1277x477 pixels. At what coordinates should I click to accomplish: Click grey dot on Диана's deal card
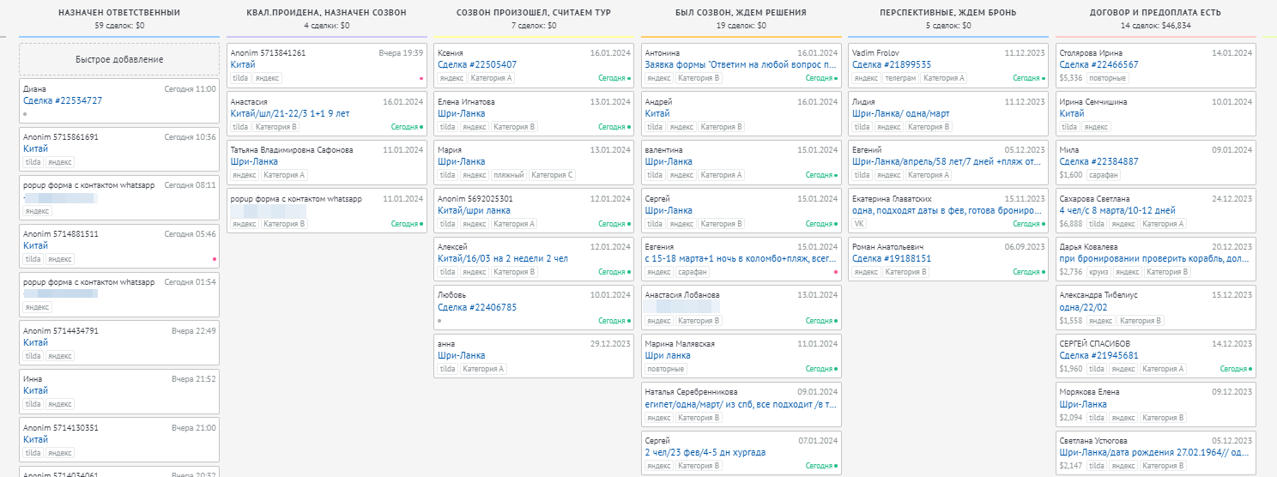tap(25, 113)
